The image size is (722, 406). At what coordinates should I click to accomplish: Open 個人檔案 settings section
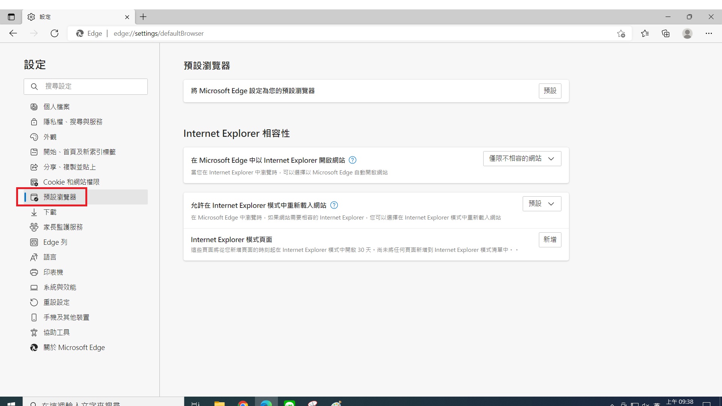pos(86,107)
